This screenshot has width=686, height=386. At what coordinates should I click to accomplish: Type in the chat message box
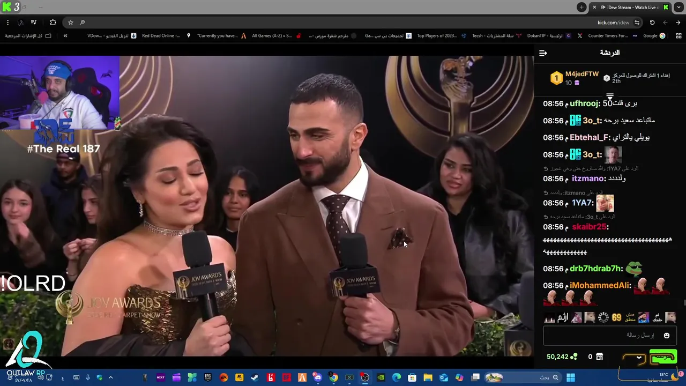(x=609, y=336)
